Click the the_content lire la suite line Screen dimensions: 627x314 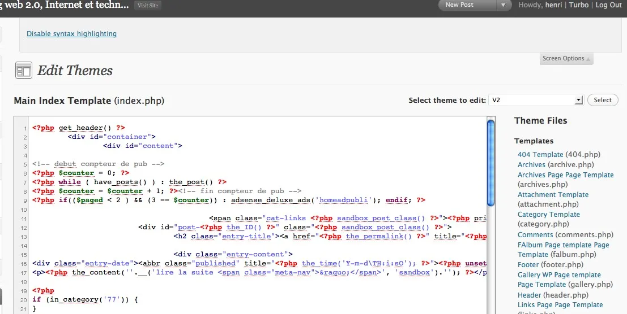[x=259, y=273]
